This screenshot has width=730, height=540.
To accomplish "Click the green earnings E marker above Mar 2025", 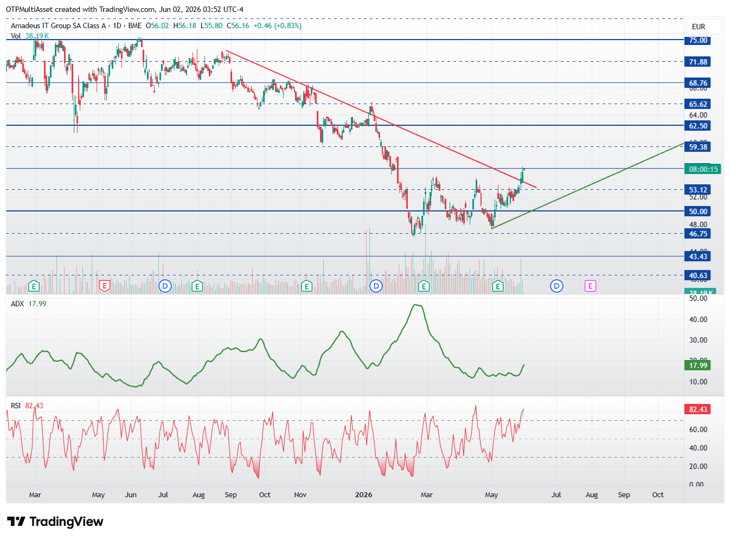I will 34,286.
